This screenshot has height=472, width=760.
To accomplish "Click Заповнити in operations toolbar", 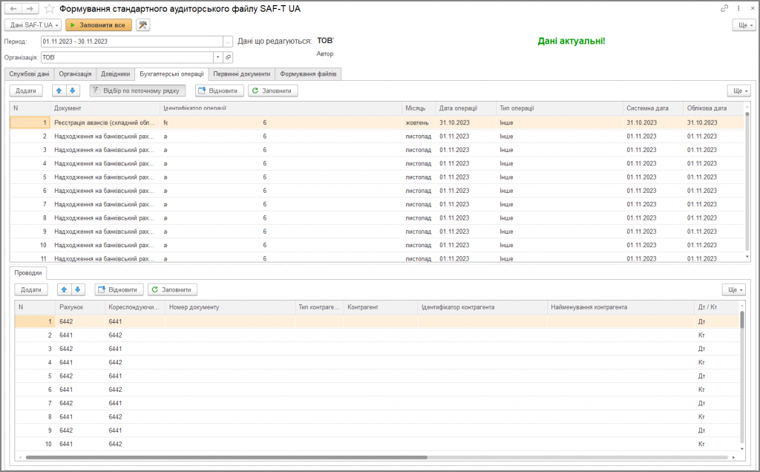I will coord(273,91).
